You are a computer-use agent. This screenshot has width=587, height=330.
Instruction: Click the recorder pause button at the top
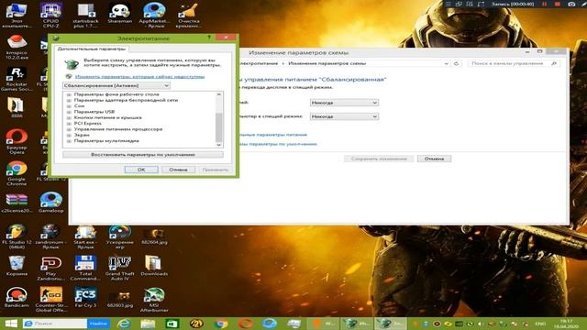544,4
